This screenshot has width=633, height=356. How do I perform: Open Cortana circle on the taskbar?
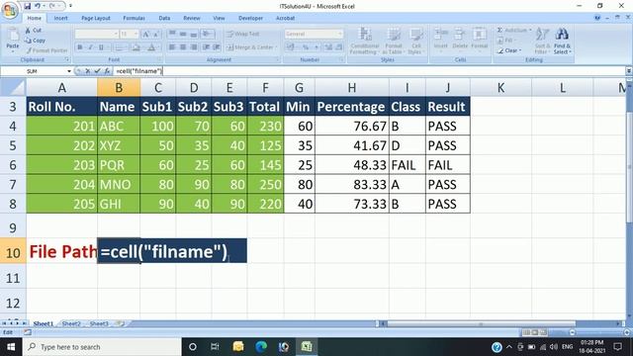point(193,347)
